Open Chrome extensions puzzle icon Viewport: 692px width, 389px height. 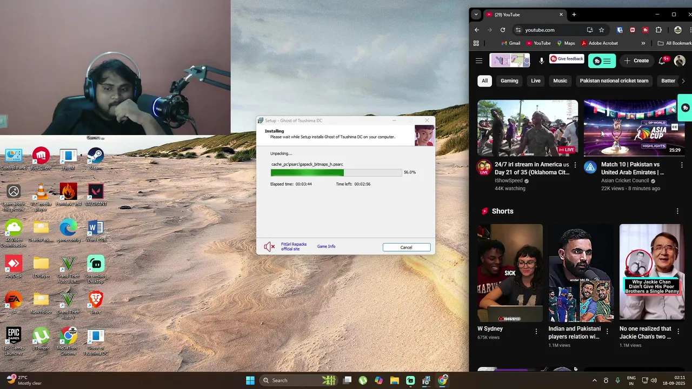(658, 30)
